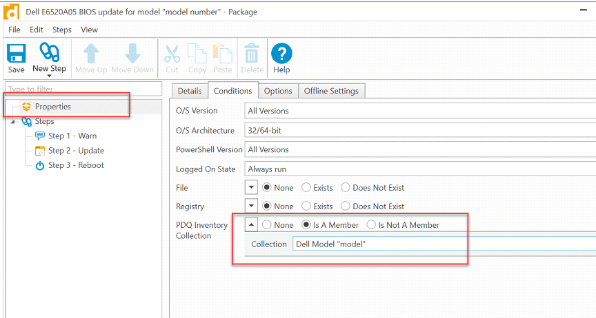Select the Properties package icon in tree
Image resolution: width=596 pixels, height=318 pixels.
click(x=26, y=107)
